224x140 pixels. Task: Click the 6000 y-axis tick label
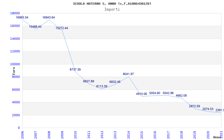point(16,90)
